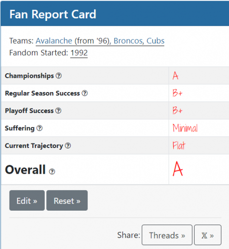Click the Fan Report Card header title
Viewport: 229px width, 249px height.
coord(53,14)
